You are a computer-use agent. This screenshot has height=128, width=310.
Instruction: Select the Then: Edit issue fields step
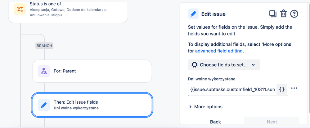pyautogui.click(x=92, y=105)
